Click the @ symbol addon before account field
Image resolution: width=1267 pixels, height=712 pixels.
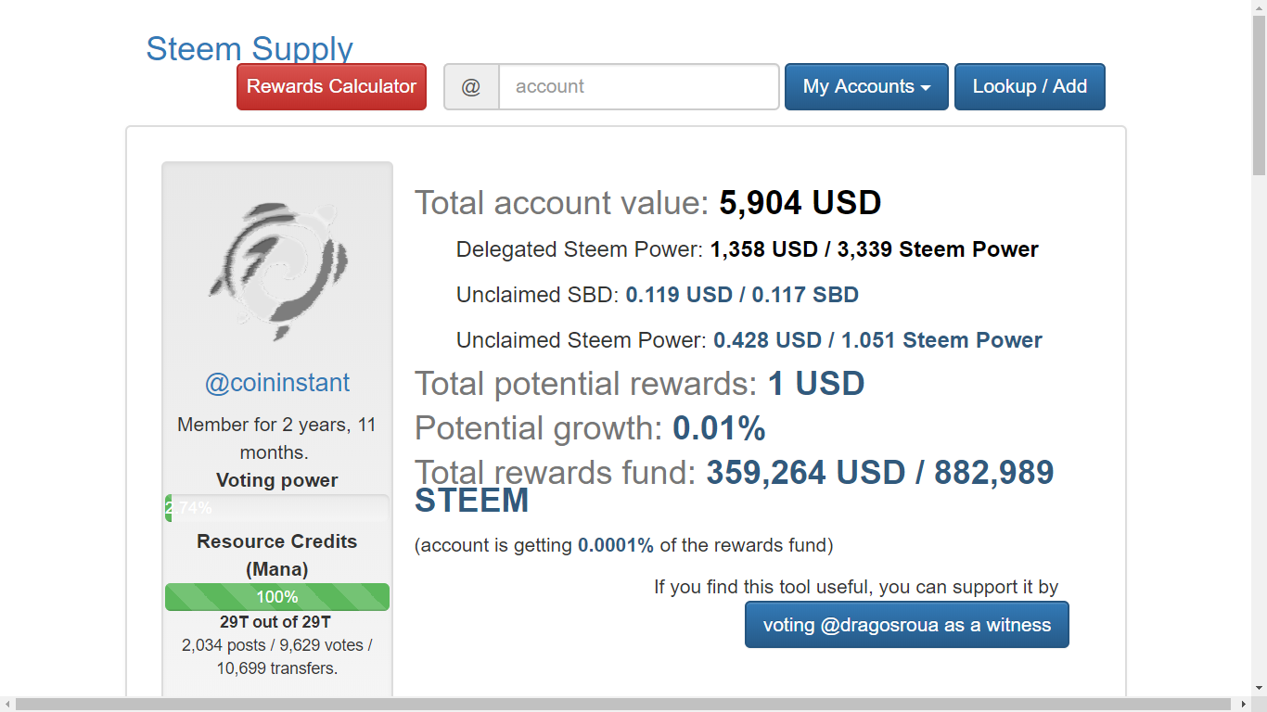(x=471, y=87)
